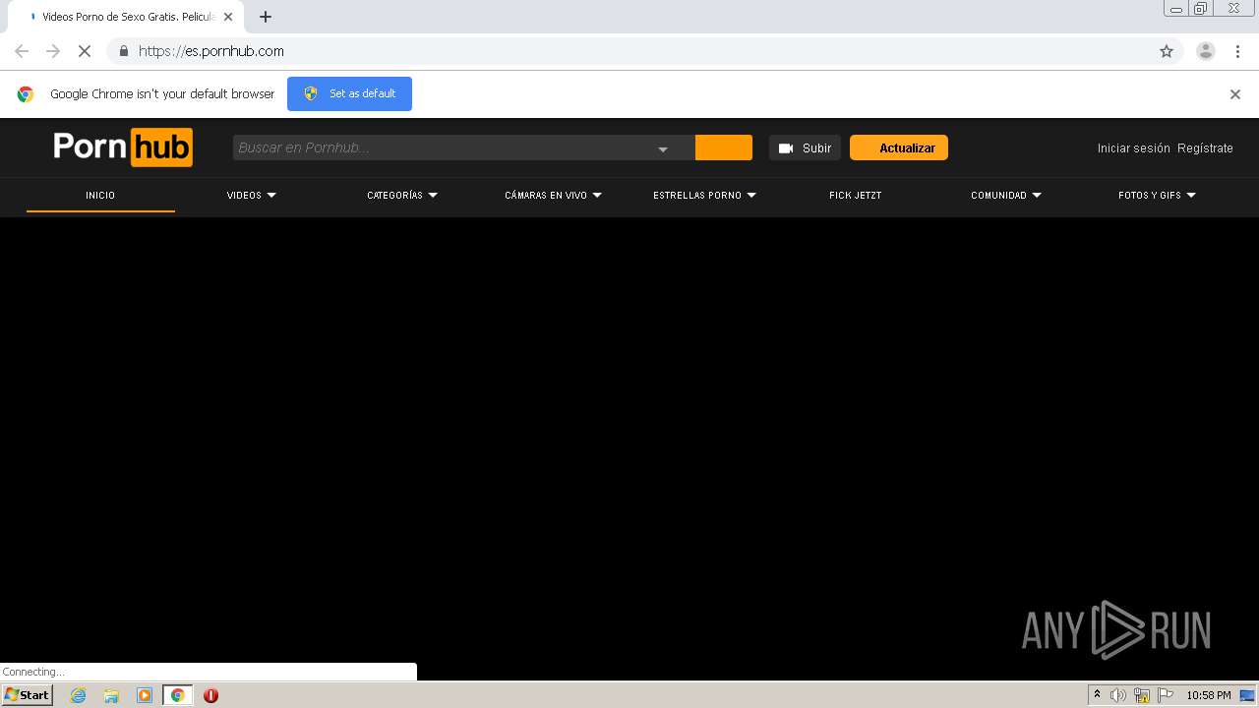Screen dimensions: 1259x708
Task: Expand the VIDEOS menu
Action: [x=252, y=195]
